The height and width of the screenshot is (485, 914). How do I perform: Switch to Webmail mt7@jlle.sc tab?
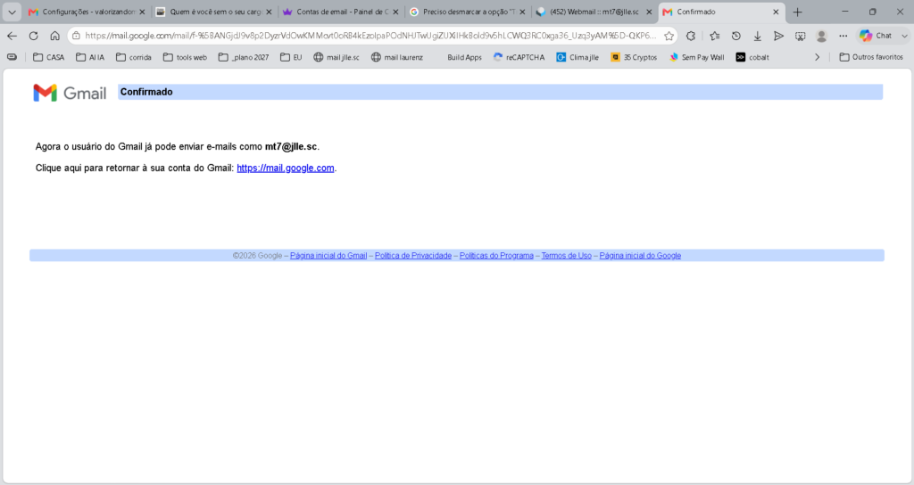[594, 12]
